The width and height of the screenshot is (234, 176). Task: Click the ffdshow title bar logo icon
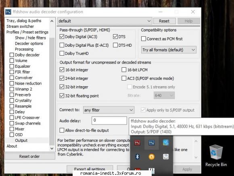8,12
